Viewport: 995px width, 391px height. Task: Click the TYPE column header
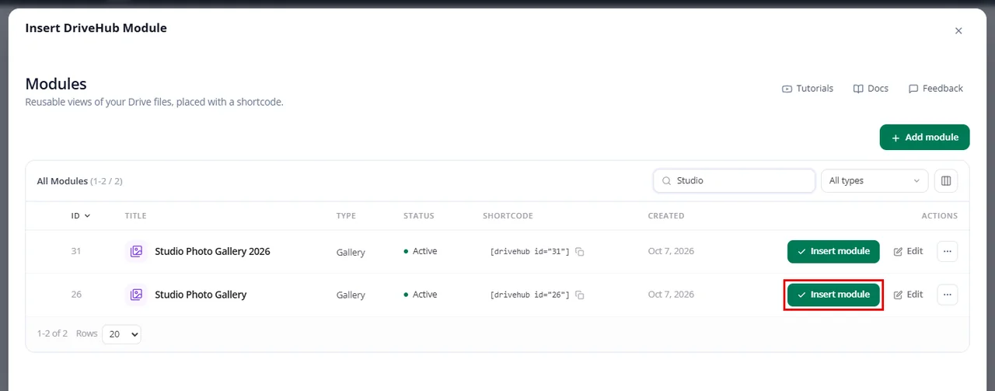[346, 215]
